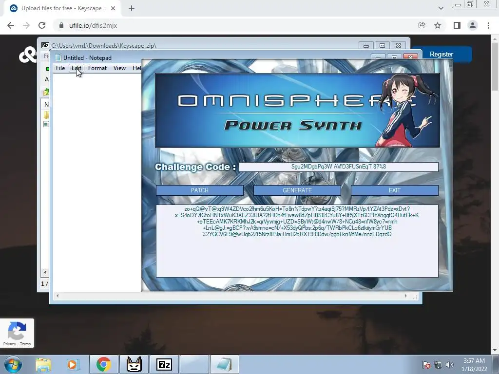Open volume control in system tray
Image resolution: width=499 pixels, height=374 pixels.
point(450,365)
